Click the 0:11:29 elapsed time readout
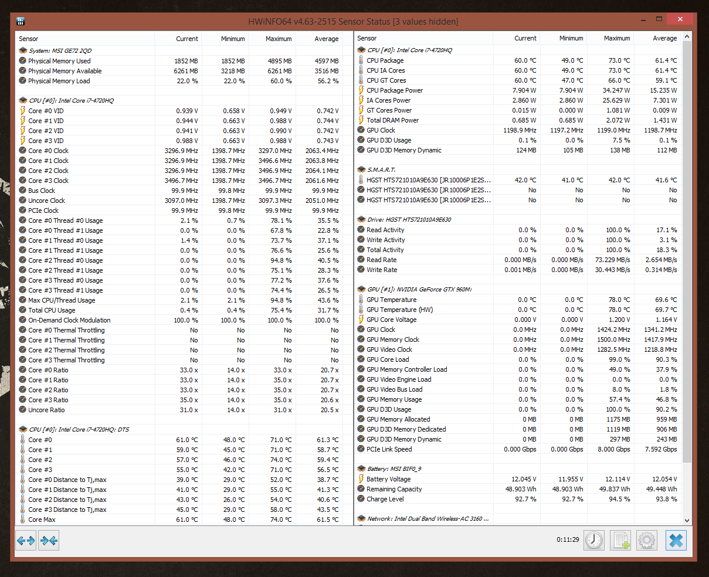709x577 pixels. 568,540
